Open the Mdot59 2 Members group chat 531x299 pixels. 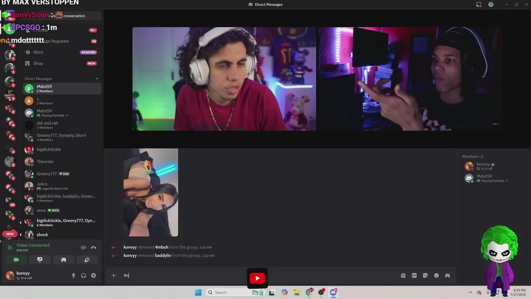click(62, 88)
